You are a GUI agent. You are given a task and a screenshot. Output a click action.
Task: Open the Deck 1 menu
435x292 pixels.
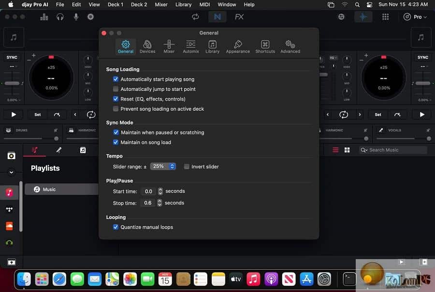[x=116, y=4]
